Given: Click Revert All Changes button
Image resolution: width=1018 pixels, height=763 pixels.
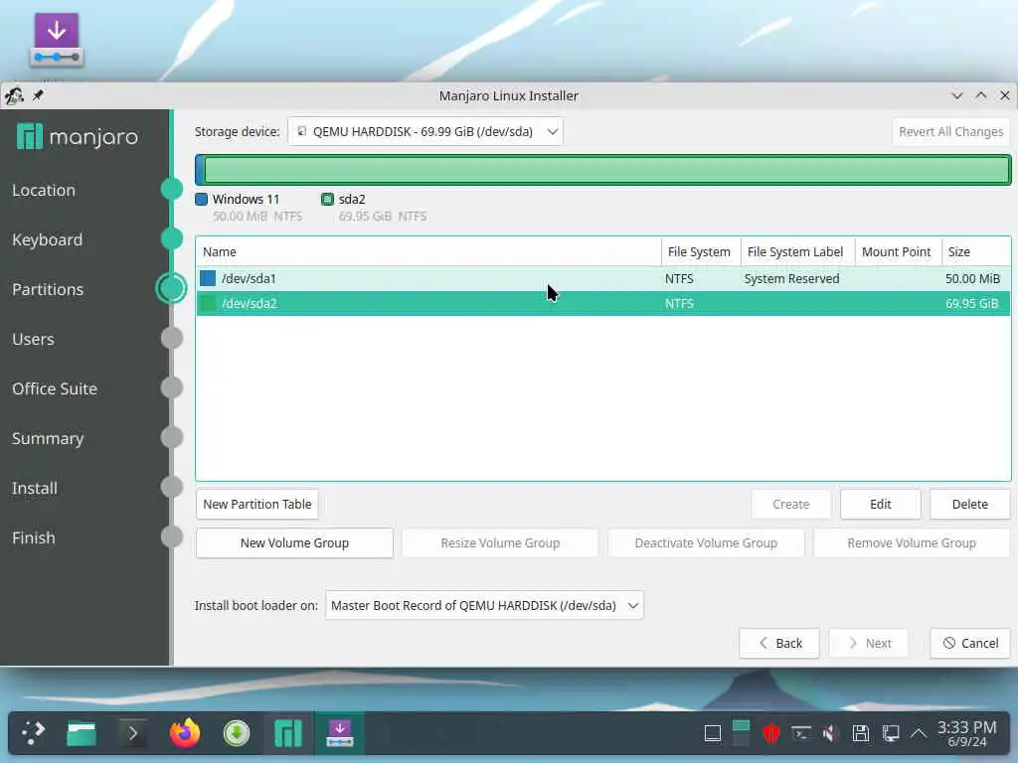Looking at the screenshot, I should tap(950, 132).
